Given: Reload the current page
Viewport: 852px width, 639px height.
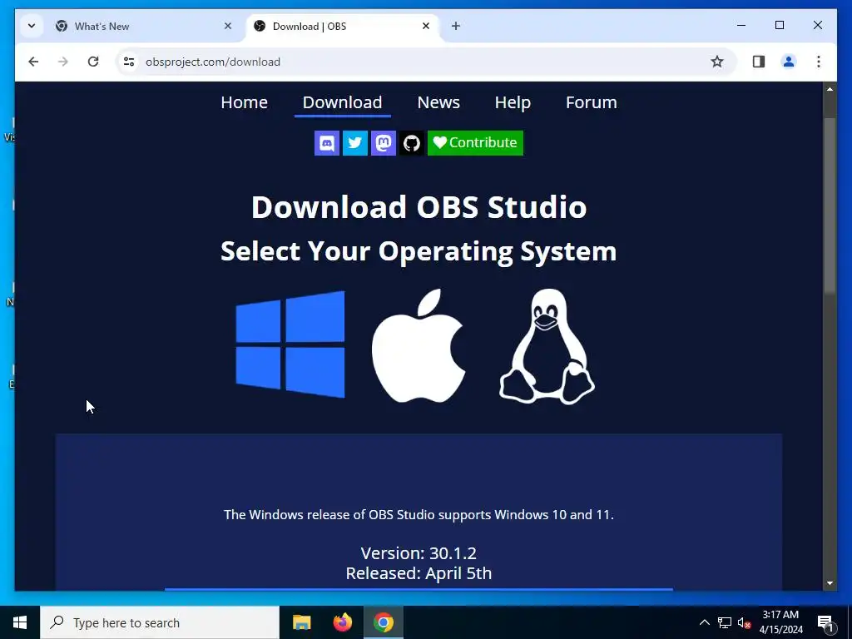Looking at the screenshot, I should [x=93, y=62].
